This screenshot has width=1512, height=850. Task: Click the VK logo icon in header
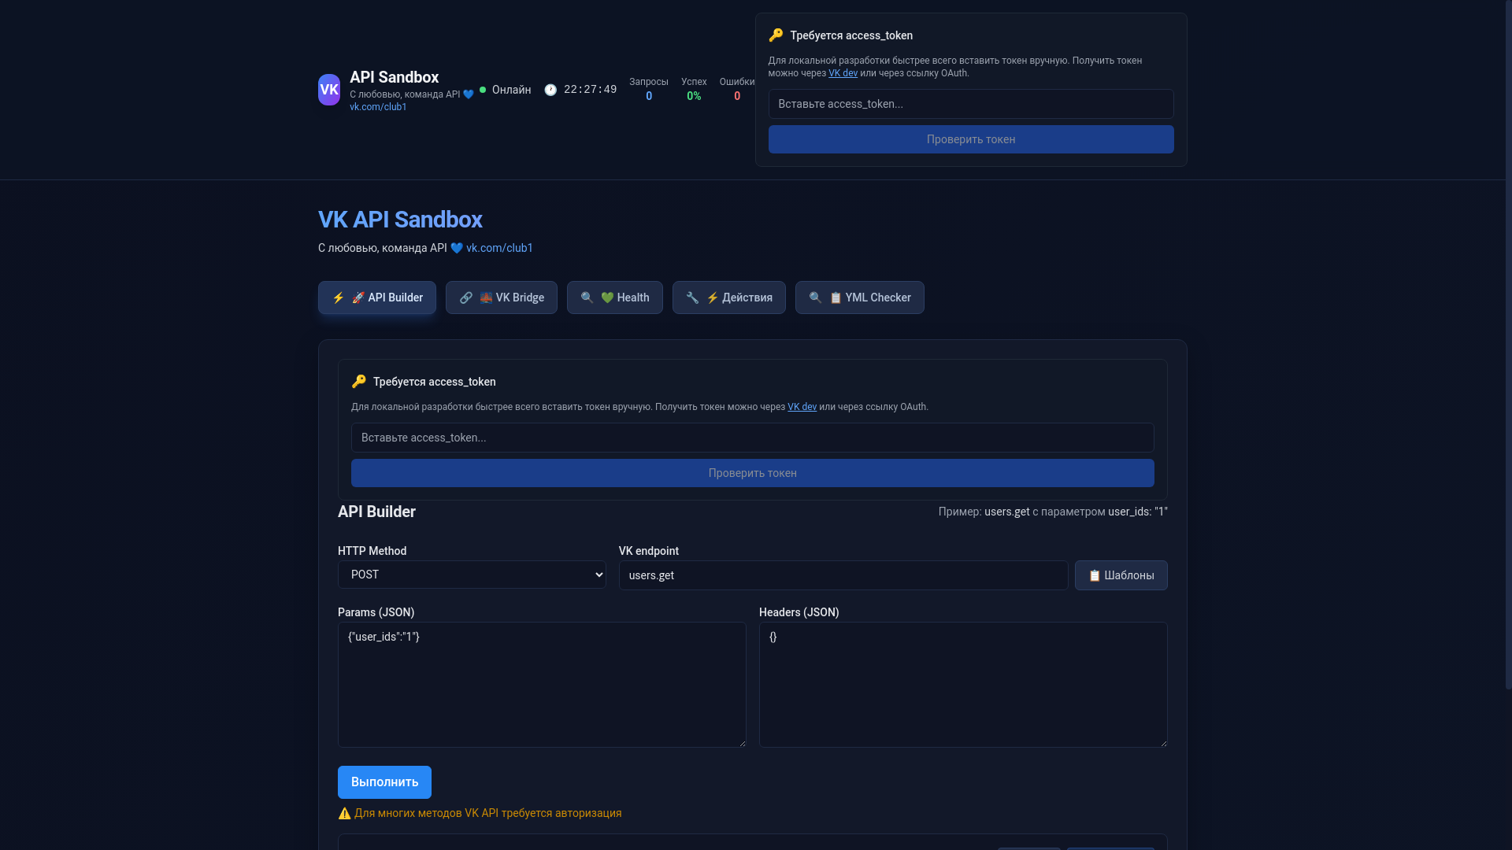click(x=329, y=90)
